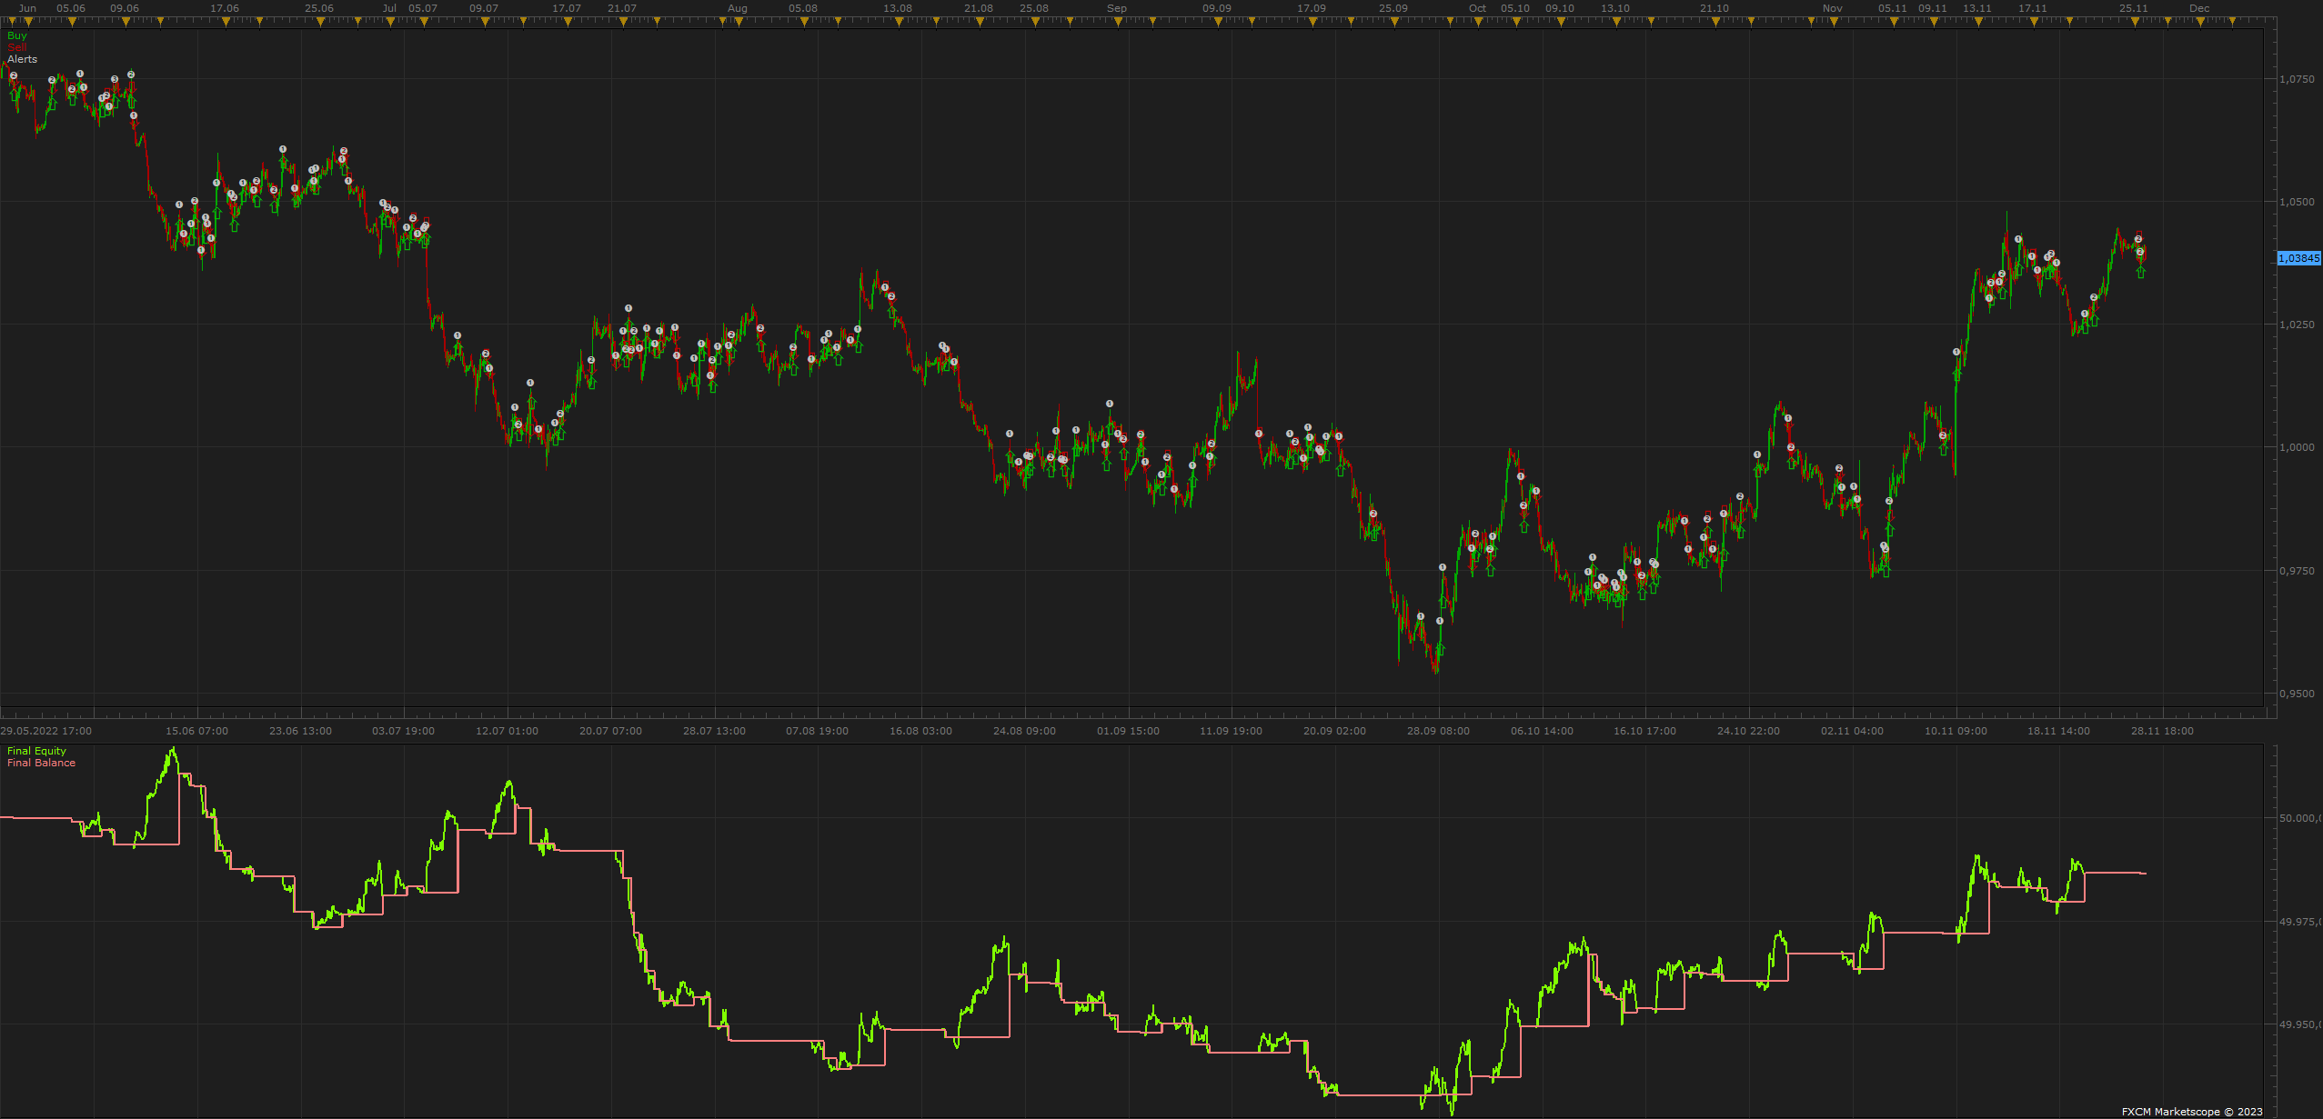Click the '1,0250' price axis label
Image resolution: width=2323 pixels, height=1119 pixels.
(x=2297, y=325)
